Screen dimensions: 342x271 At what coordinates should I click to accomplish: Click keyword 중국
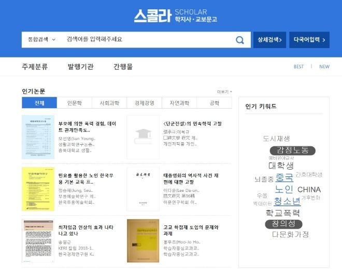point(284,178)
